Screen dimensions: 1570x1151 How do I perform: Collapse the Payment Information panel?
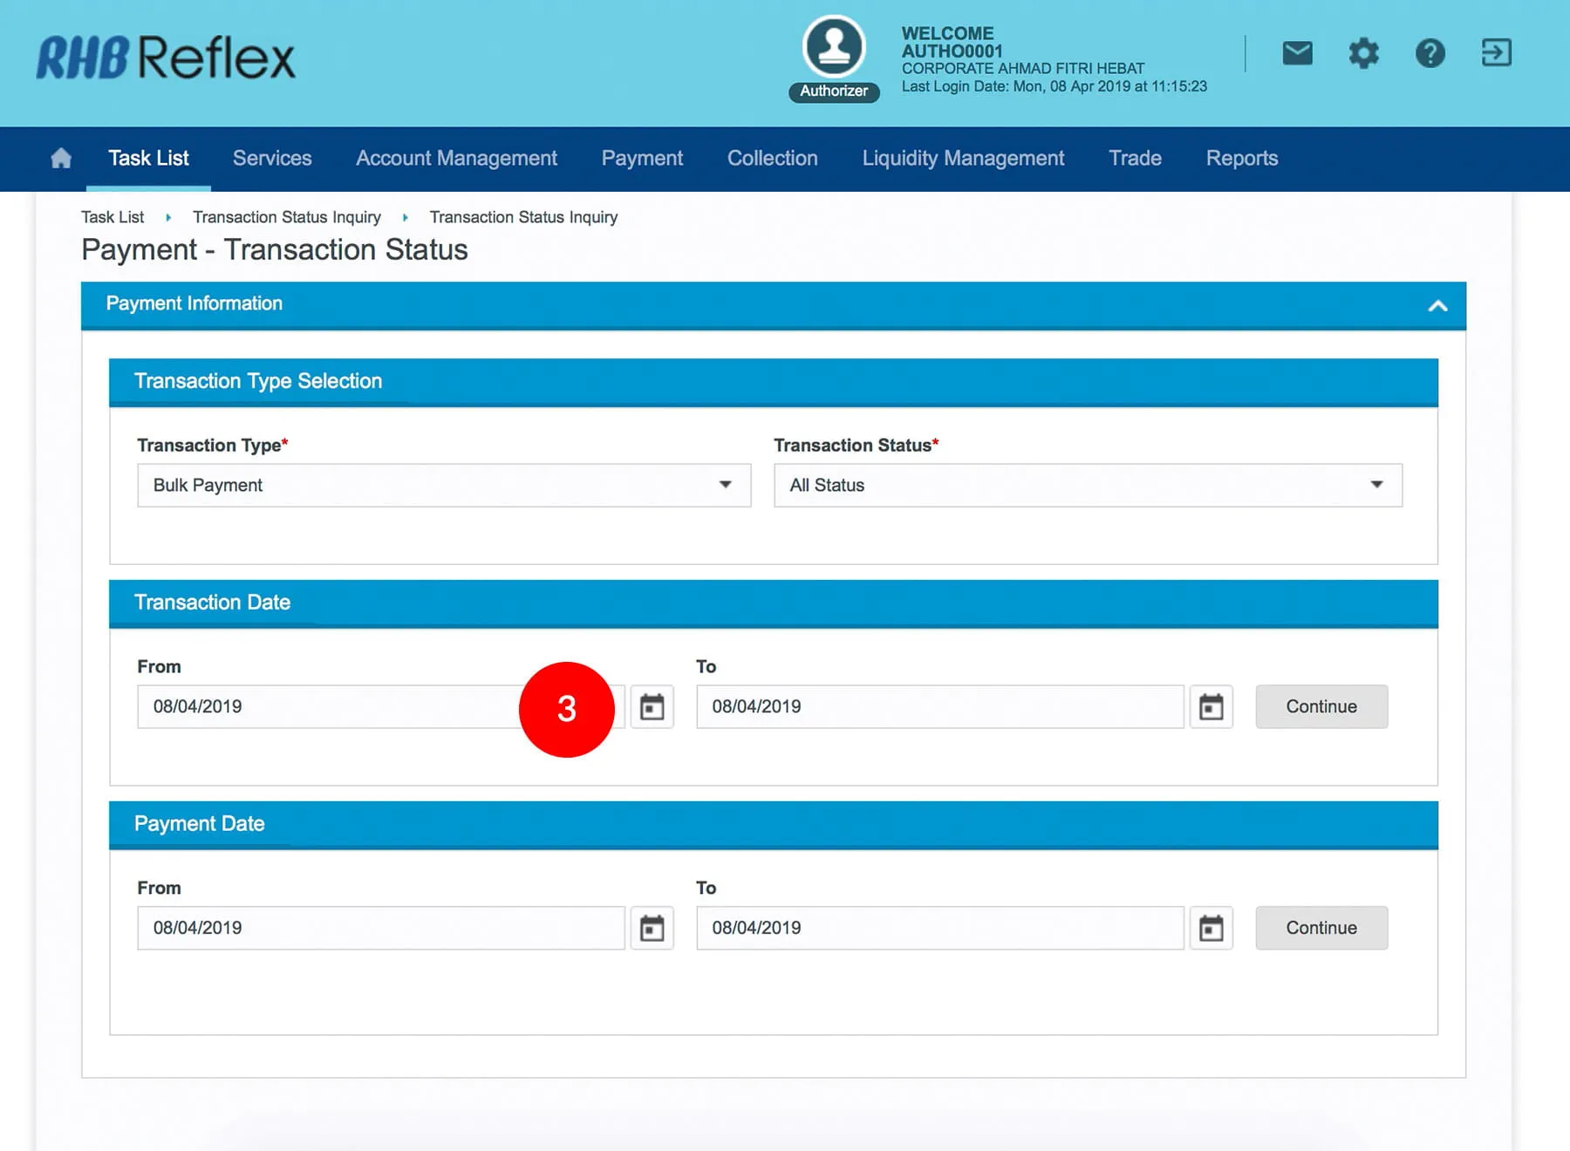[x=1437, y=305]
